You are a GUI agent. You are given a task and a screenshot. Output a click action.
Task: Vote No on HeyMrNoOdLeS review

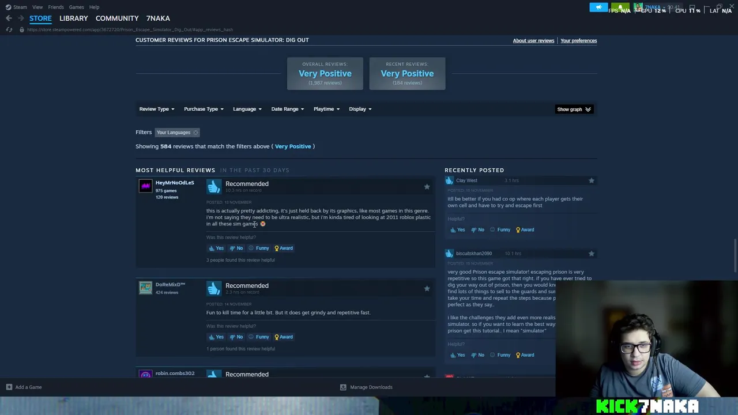[x=236, y=248]
